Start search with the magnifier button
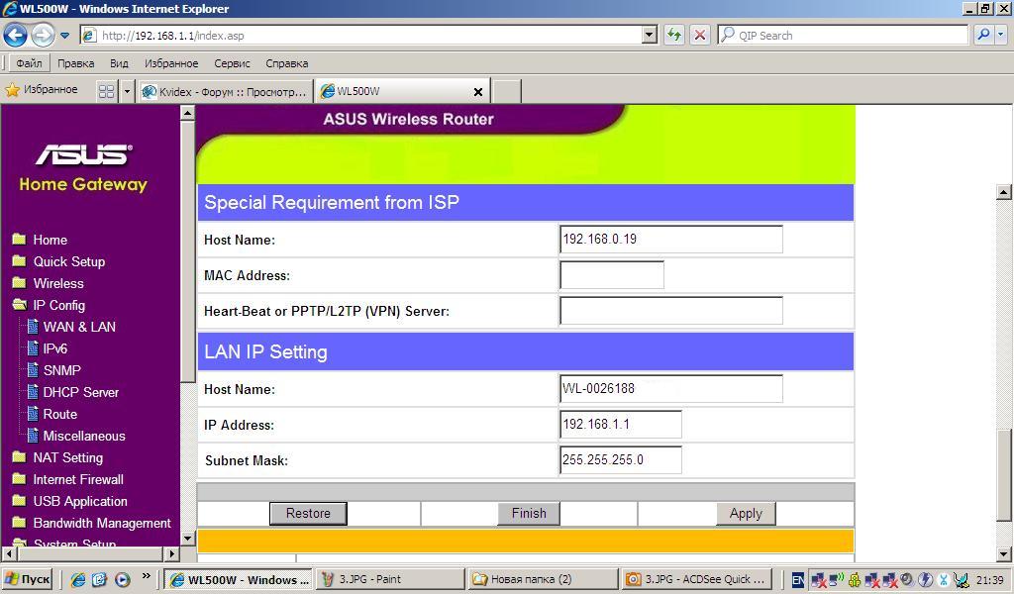 pyautogui.click(x=983, y=35)
